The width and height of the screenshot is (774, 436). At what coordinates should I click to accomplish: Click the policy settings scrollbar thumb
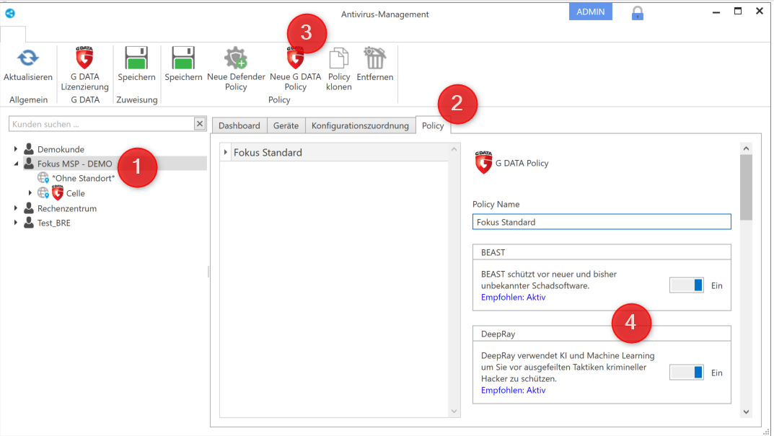[x=746, y=187]
